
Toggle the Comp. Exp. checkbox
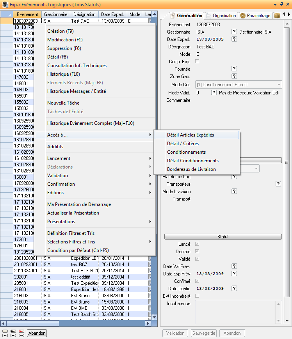[x=197, y=61]
